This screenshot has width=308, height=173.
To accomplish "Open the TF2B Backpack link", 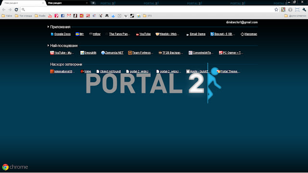I will (171, 52).
